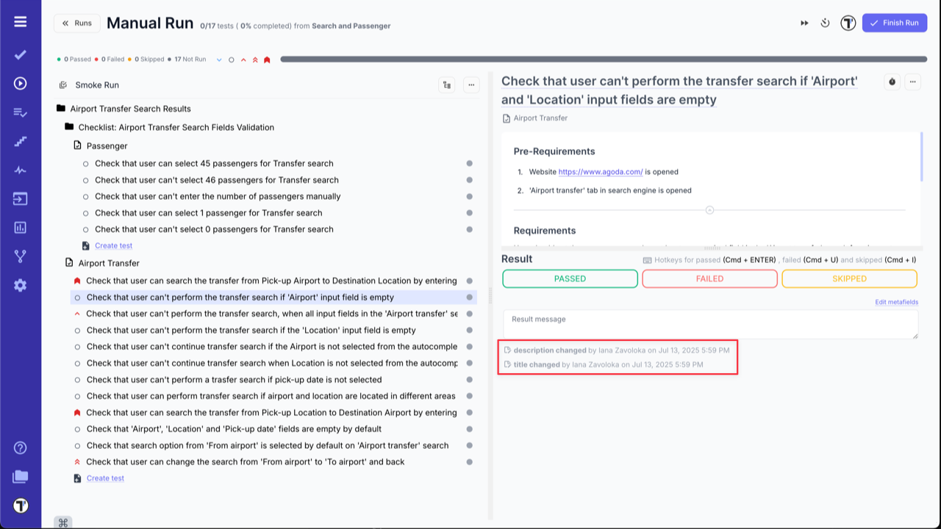Open help via the question mark icon
This screenshot has width=941, height=529.
point(20,447)
